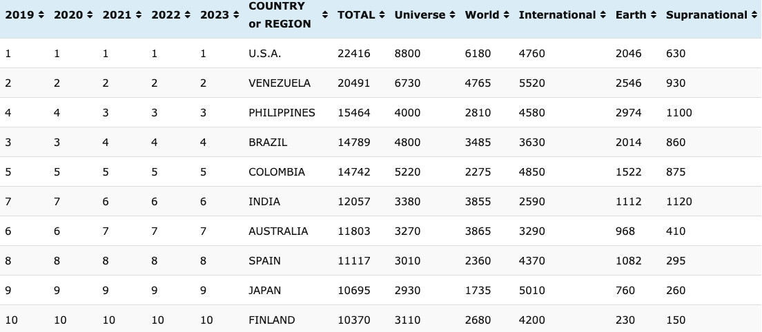
Task: Sort by COUNTRY or REGION arrow icon
Action: pos(324,15)
